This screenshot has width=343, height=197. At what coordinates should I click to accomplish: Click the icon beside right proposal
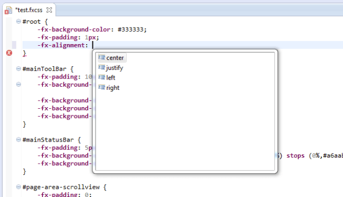(x=101, y=87)
